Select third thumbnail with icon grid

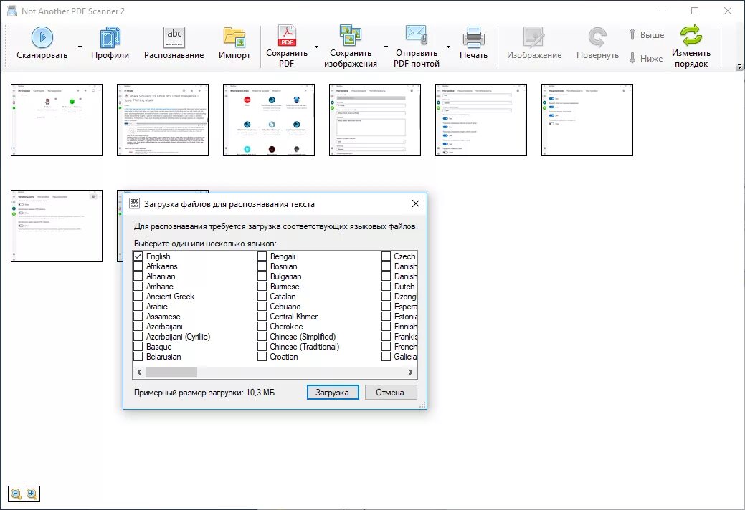coord(269,120)
